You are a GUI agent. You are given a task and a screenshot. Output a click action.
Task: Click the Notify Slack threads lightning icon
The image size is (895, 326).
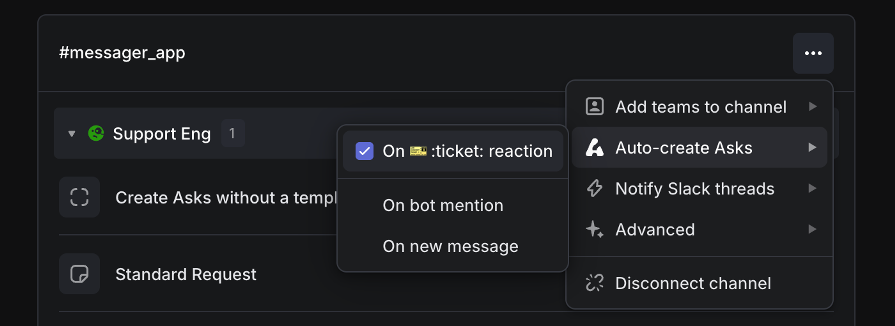click(x=595, y=188)
